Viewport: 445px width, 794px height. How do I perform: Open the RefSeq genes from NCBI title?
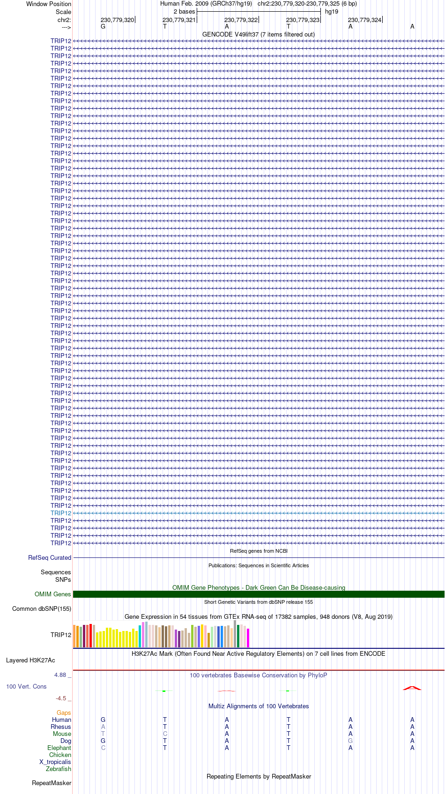[x=259, y=551]
